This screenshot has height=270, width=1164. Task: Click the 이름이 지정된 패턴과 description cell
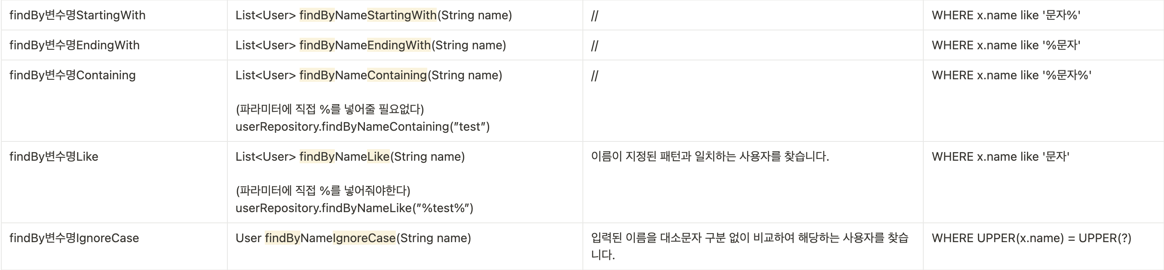(x=753, y=182)
